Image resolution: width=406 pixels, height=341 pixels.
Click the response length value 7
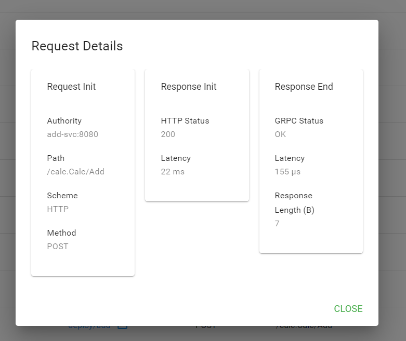277,224
